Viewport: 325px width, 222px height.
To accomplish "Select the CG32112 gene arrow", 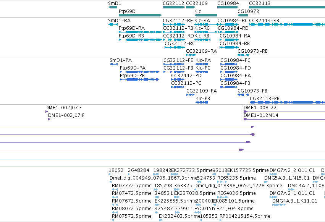I will pos(174,7).
